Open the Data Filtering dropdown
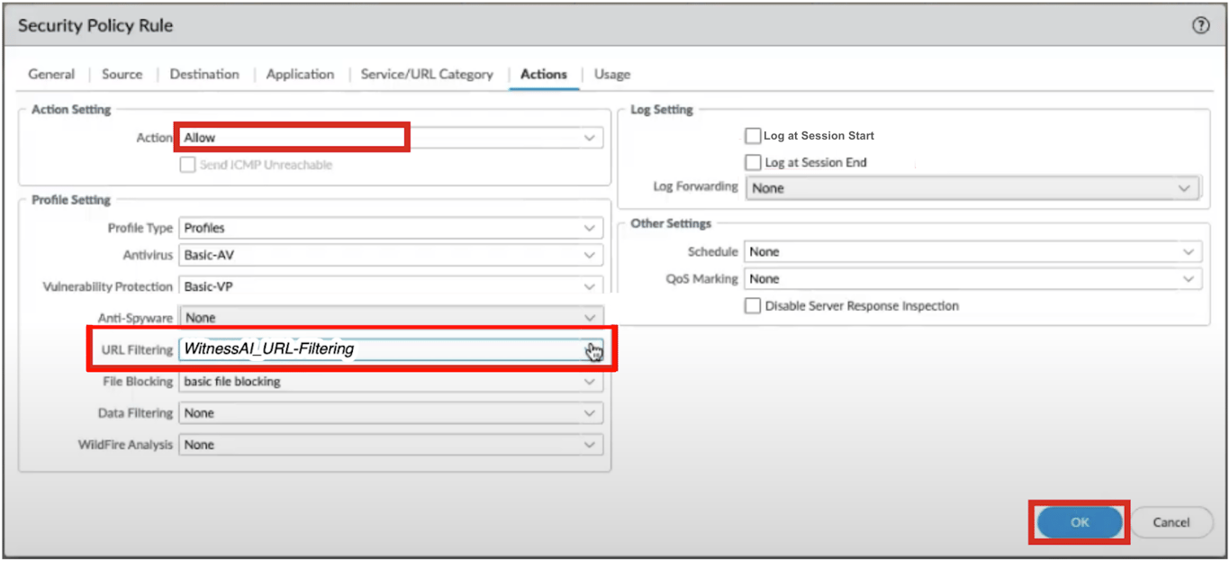 click(x=391, y=412)
